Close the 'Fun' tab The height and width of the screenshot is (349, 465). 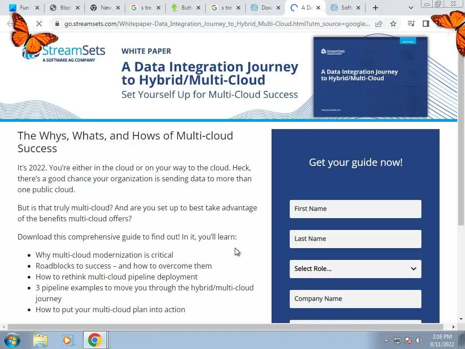coord(37,8)
